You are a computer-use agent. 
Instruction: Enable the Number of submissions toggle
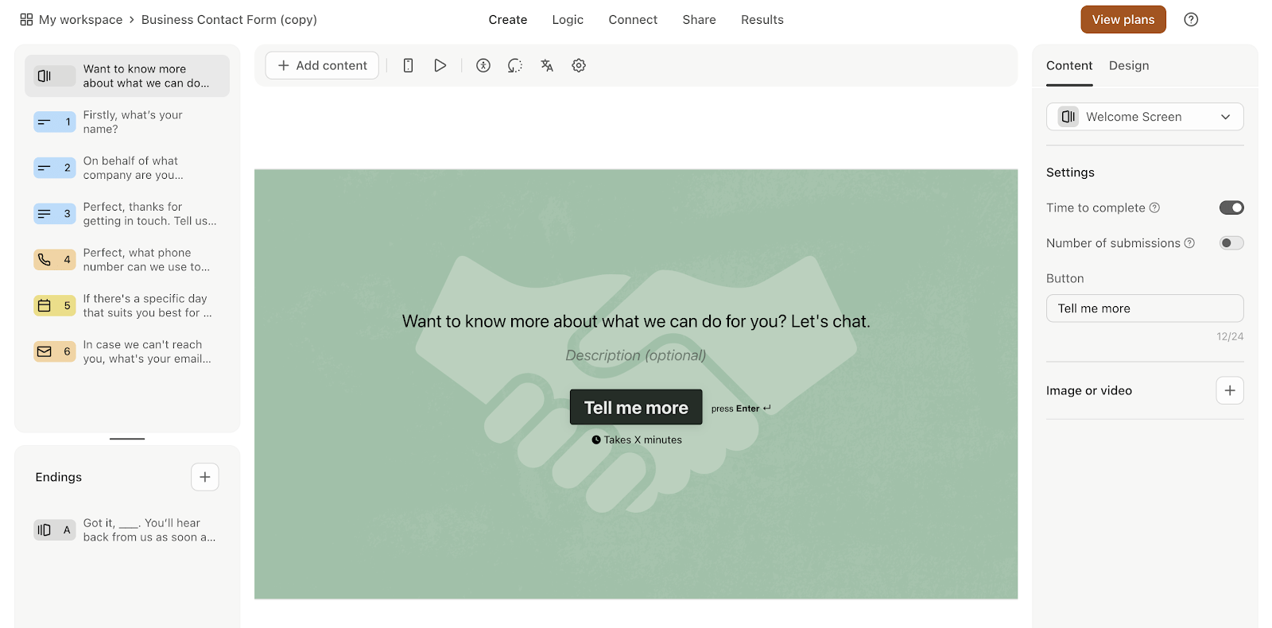pos(1231,243)
